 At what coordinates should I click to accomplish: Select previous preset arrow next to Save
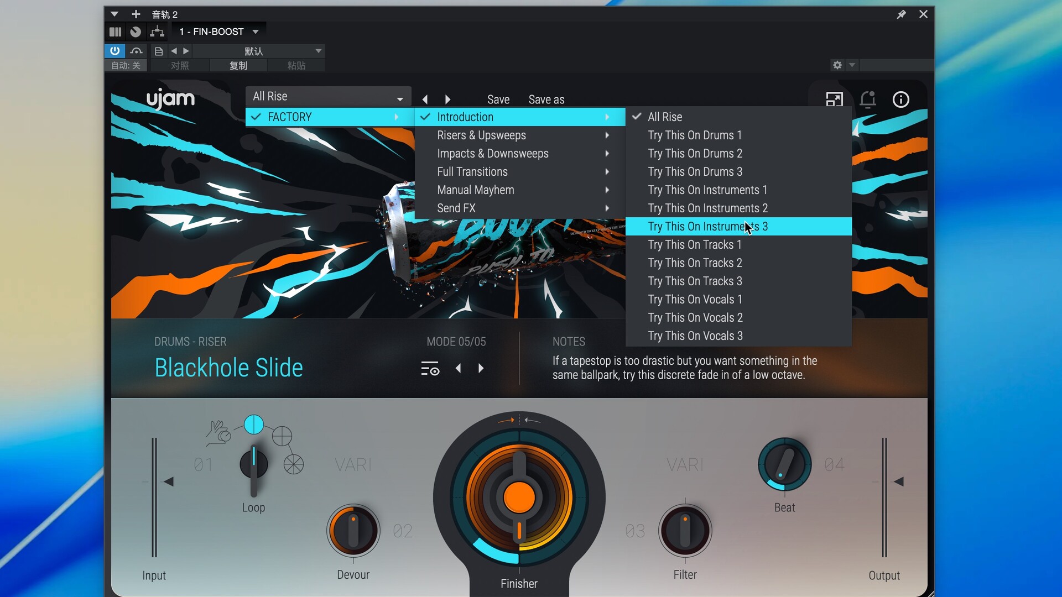click(425, 99)
